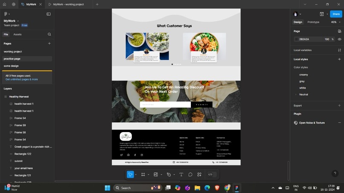The height and width of the screenshot is (193, 344).
Task: Switch to the Design tab
Action: tap(298, 22)
